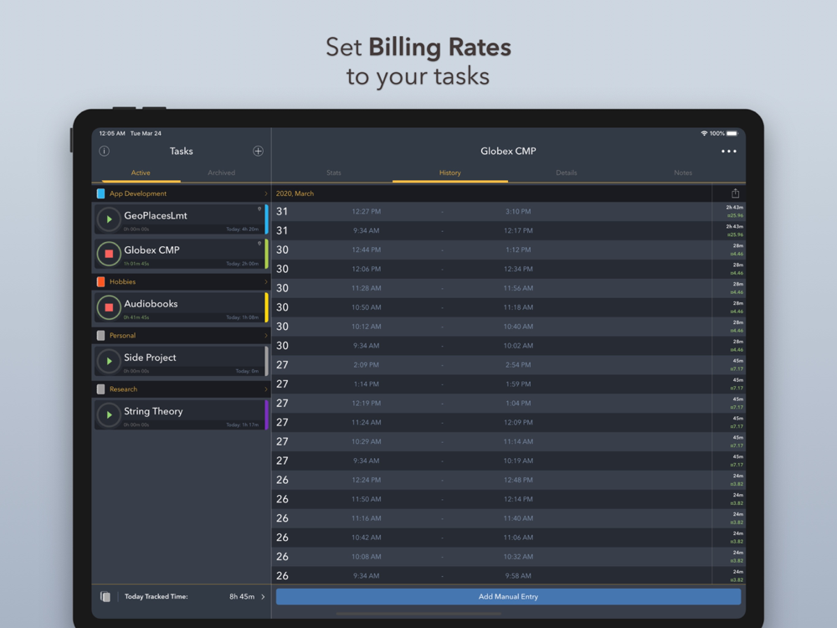Select the Globex CMP task name in the list
This screenshot has height=628, width=837.
(x=151, y=250)
